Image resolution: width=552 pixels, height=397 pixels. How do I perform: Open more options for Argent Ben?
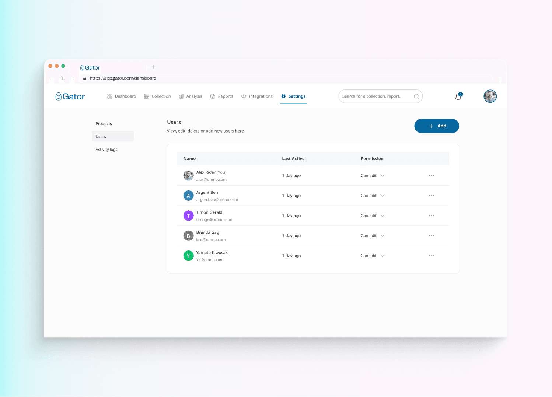coord(431,196)
